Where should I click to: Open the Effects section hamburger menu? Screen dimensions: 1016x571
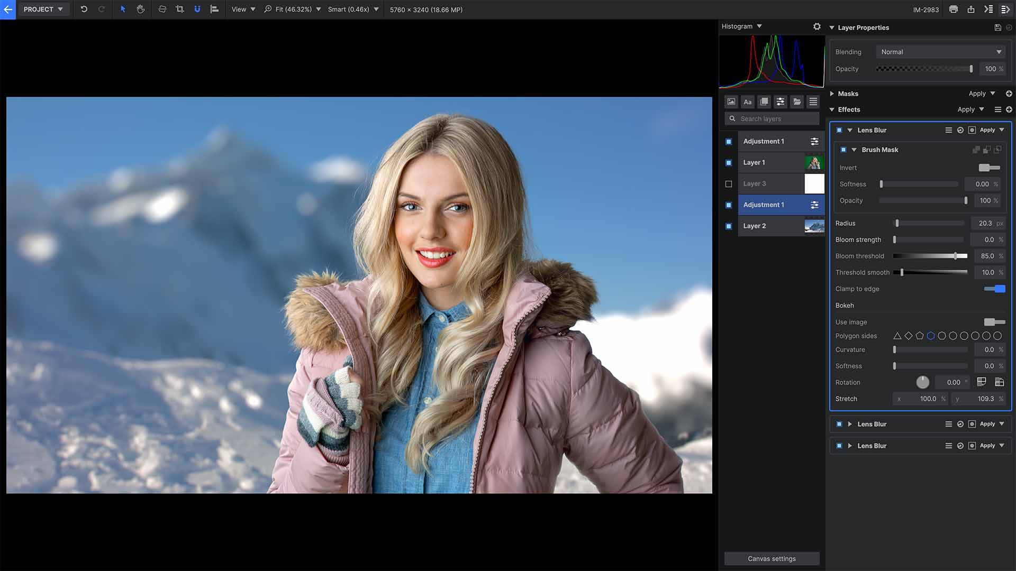[x=997, y=109]
